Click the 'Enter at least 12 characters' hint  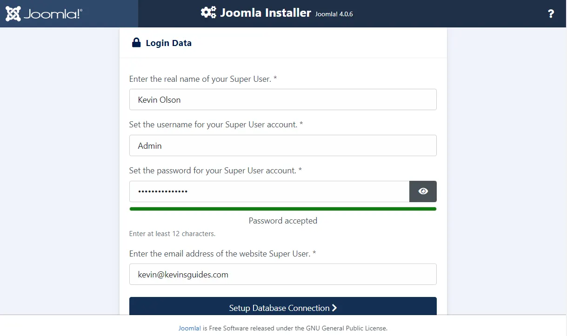click(172, 234)
